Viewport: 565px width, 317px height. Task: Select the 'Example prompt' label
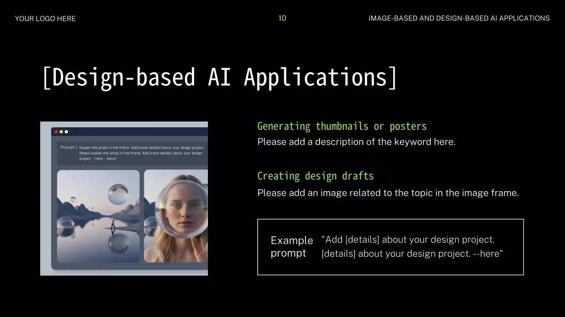291,247
